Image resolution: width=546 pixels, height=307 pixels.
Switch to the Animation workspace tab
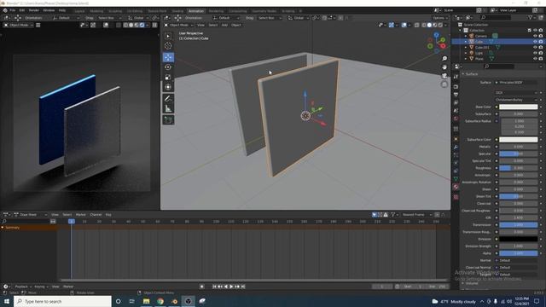click(x=196, y=11)
